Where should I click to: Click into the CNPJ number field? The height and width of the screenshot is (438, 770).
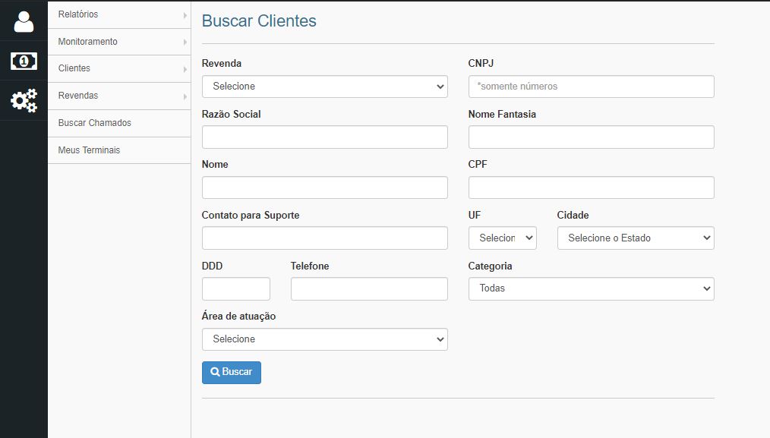coord(591,86)
